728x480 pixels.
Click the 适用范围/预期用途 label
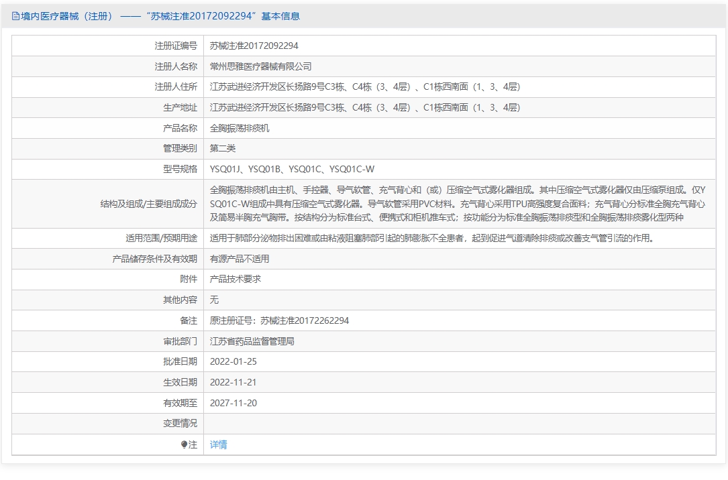161,239
